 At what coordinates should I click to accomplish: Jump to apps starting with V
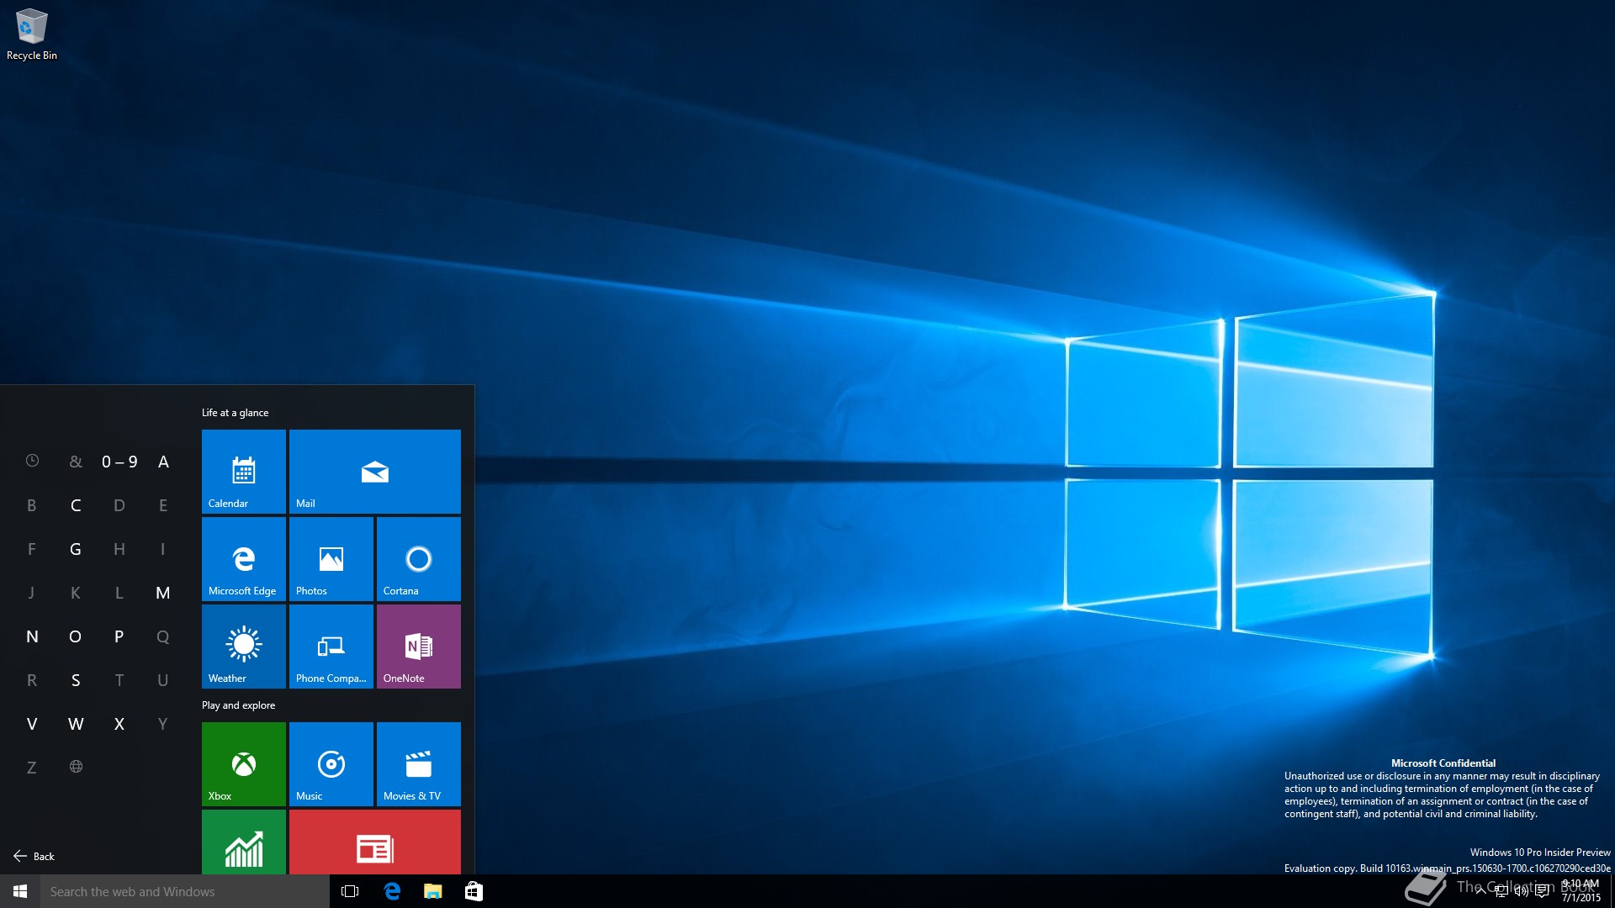[32, 724]
